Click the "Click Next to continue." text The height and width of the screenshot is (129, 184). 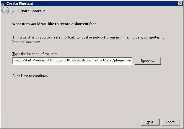pyautogui.click(x=30, y=76)
